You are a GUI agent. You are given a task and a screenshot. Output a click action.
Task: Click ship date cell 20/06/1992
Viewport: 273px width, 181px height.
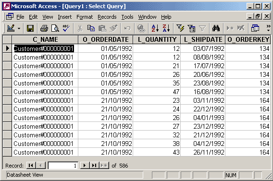203,74
